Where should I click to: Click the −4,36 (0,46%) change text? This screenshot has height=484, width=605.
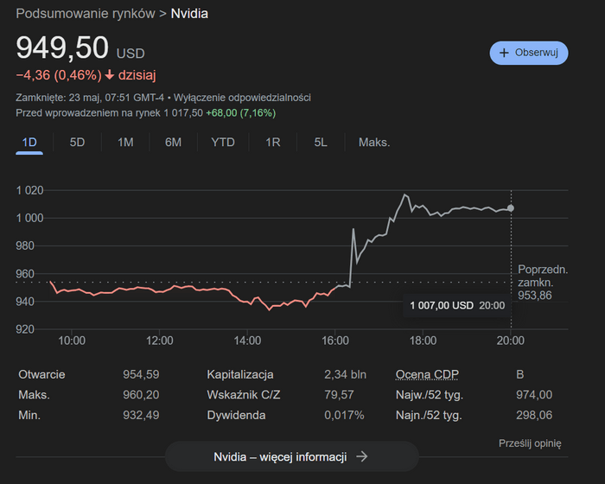(x=59, y=75)
